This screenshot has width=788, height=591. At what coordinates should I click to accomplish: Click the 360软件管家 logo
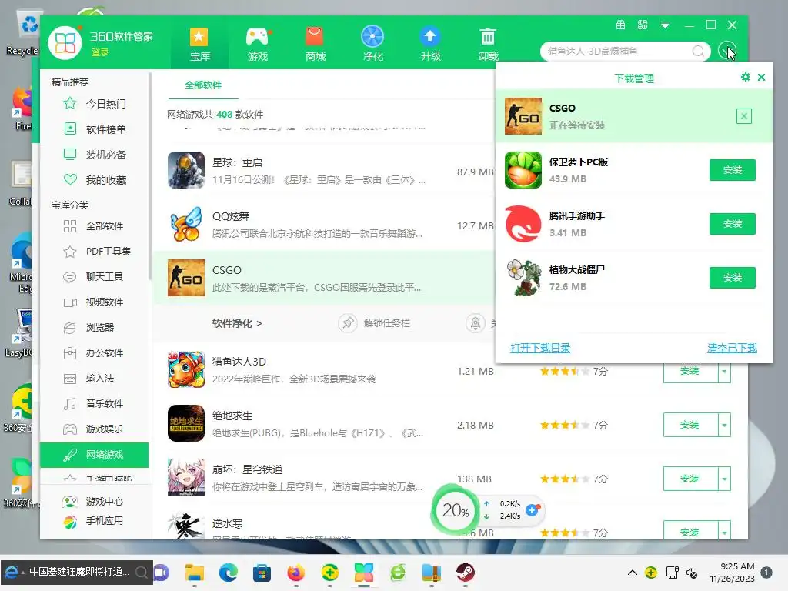click(65, 43)
